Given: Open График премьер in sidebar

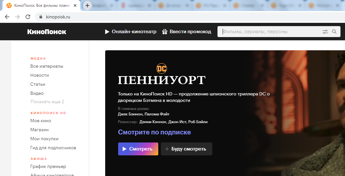Looking at the screenshot, I should point(48,167).
